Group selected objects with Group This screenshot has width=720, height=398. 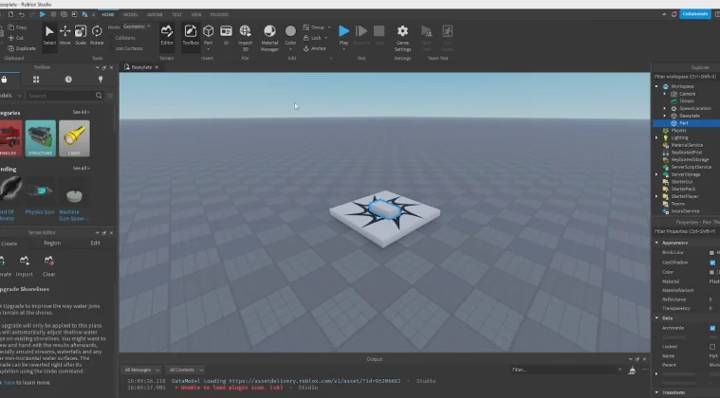314,27
